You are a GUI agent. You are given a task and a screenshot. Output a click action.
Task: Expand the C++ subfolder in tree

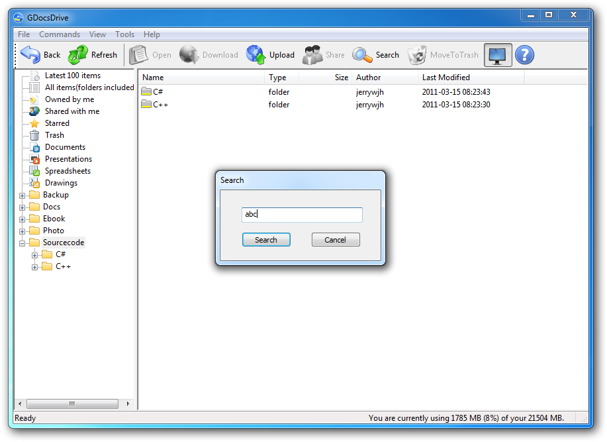pos(35,267)
